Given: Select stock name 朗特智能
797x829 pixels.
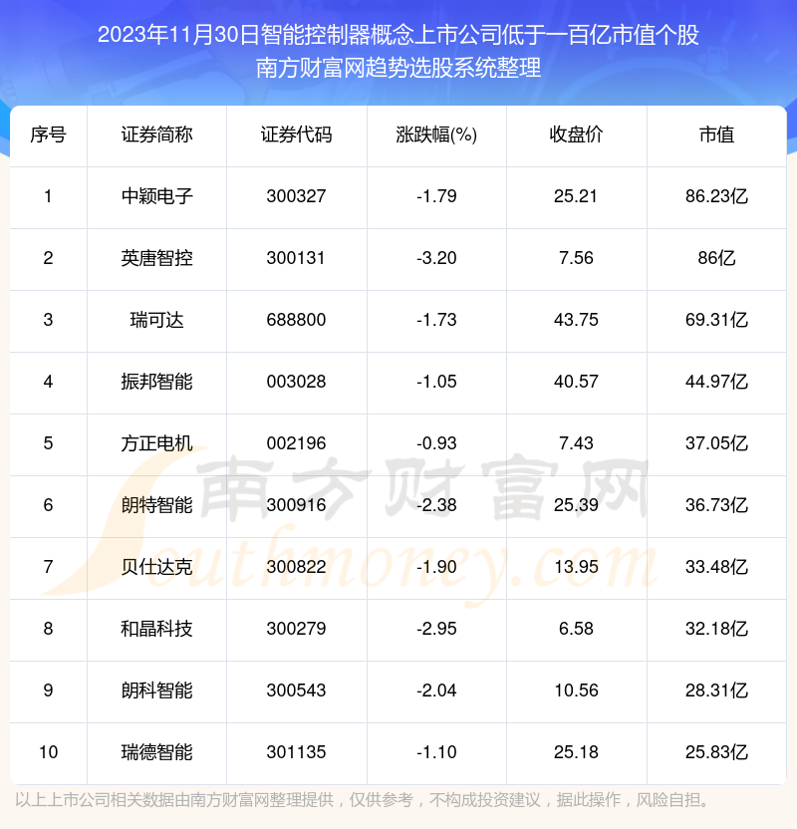Looking at the screenshot, I should (157, 506).
